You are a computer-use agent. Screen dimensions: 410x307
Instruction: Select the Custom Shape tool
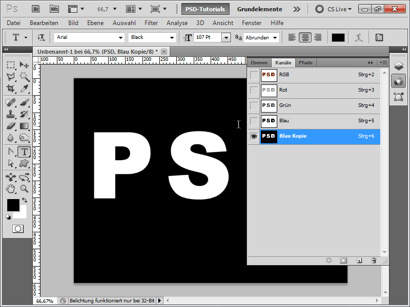(24, 163)
